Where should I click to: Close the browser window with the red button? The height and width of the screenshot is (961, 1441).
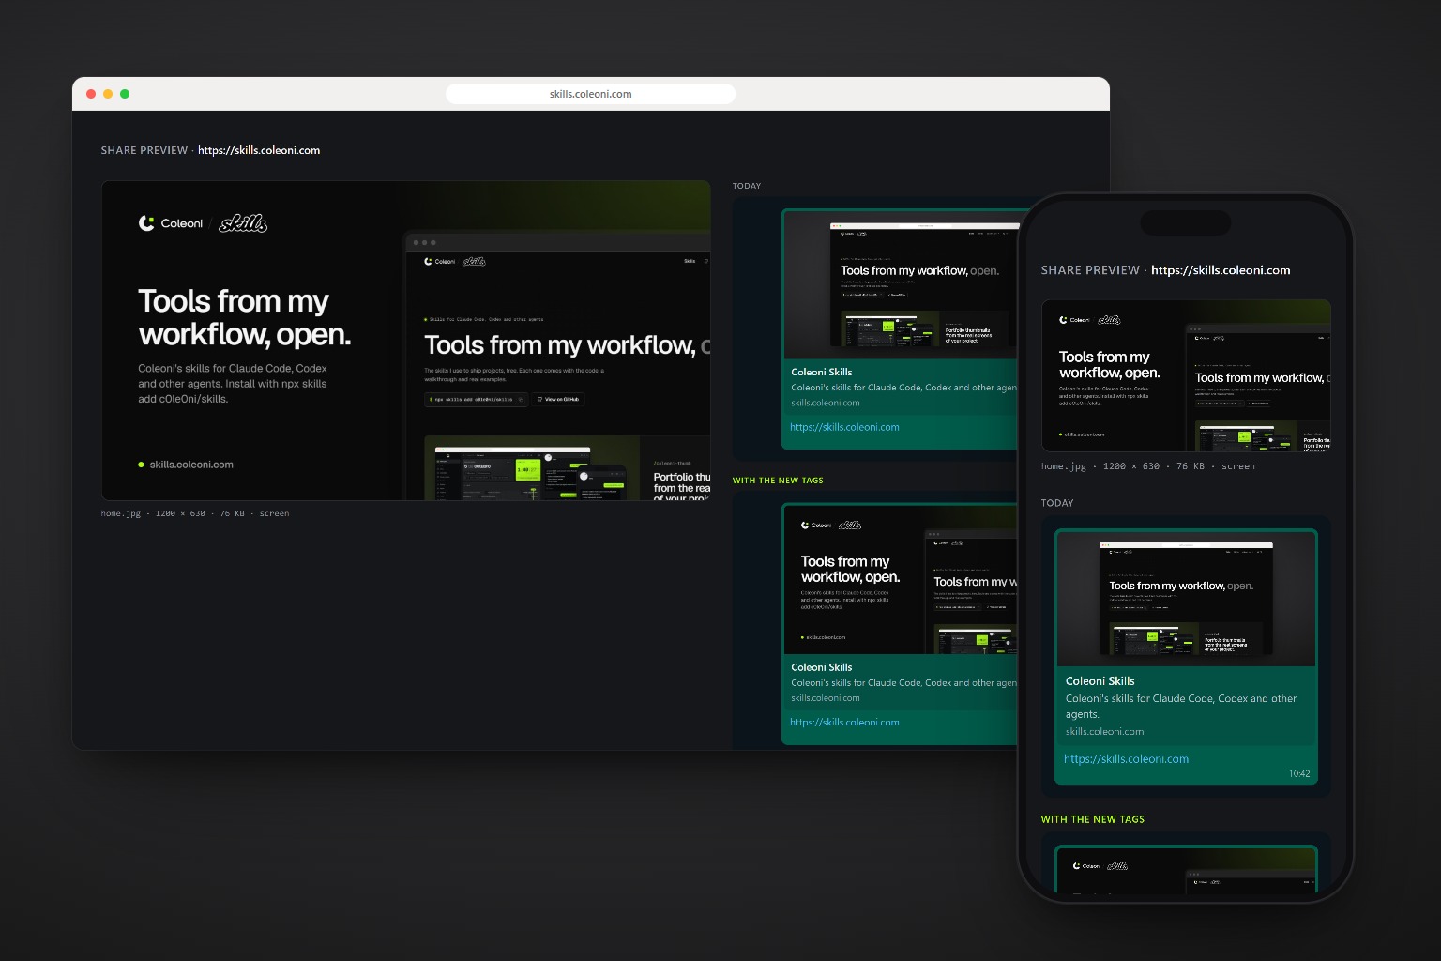[x=91, y=94]
